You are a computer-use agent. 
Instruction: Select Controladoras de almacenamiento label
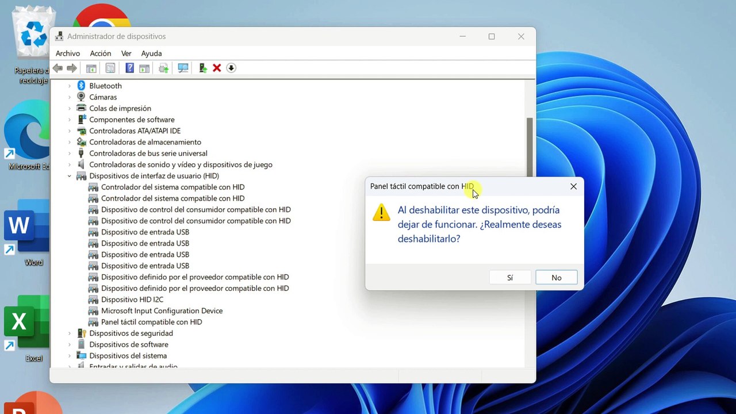[145, 142]
